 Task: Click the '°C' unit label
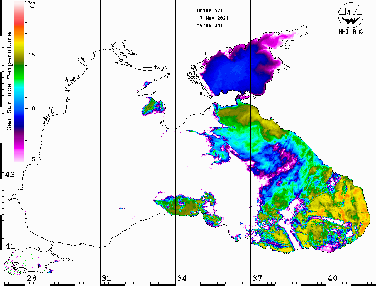click(31, 5)
